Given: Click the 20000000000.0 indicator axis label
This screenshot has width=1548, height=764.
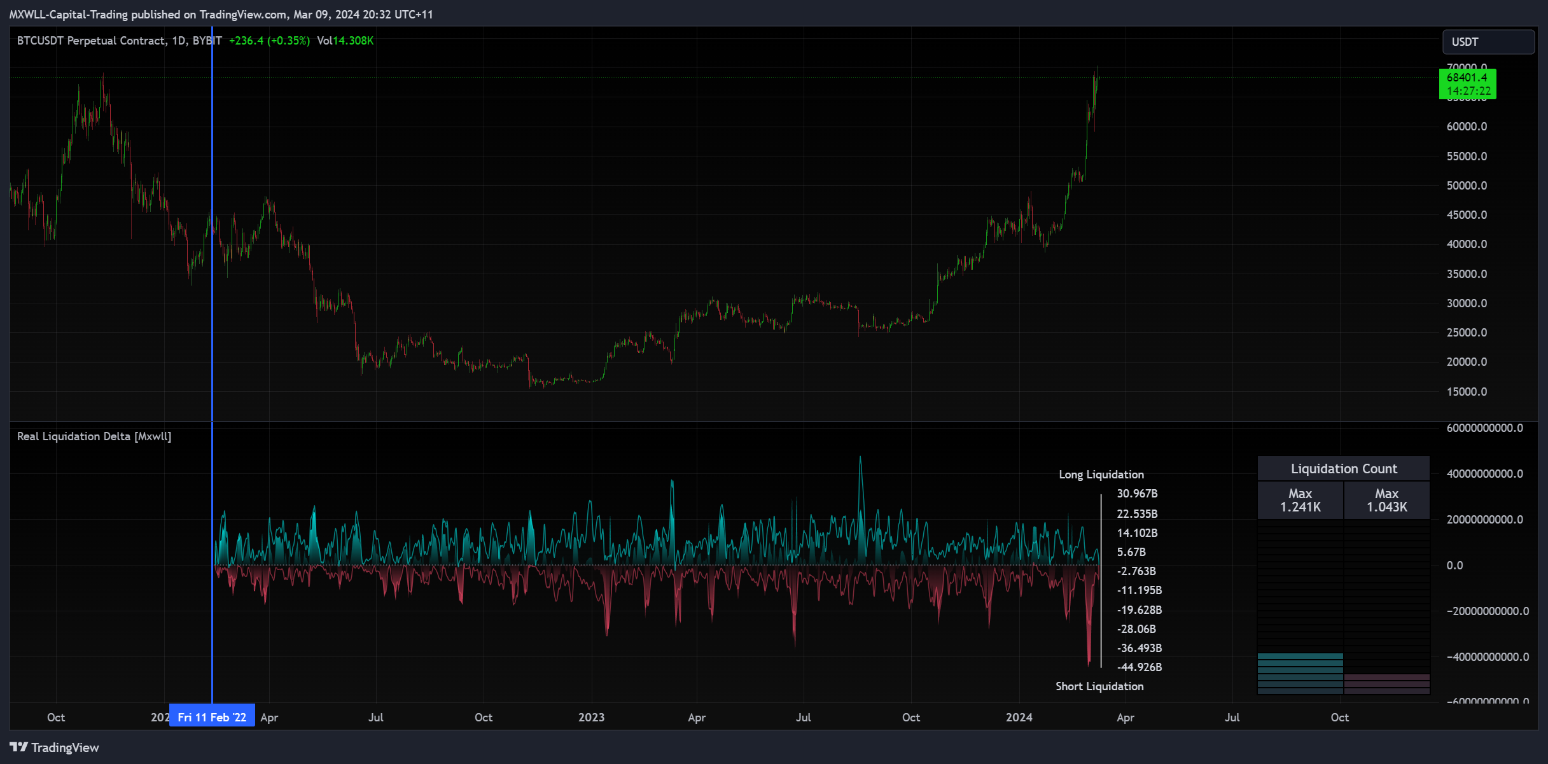Looking at the screenshot, I should (1484, 520).
